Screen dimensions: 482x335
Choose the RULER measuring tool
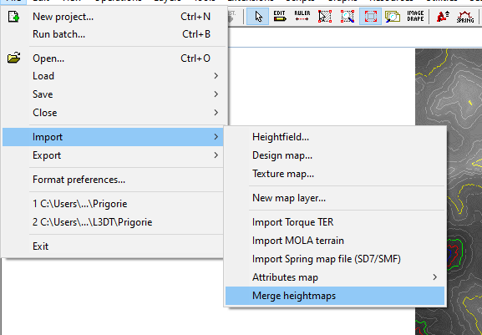tap(302, 16)
